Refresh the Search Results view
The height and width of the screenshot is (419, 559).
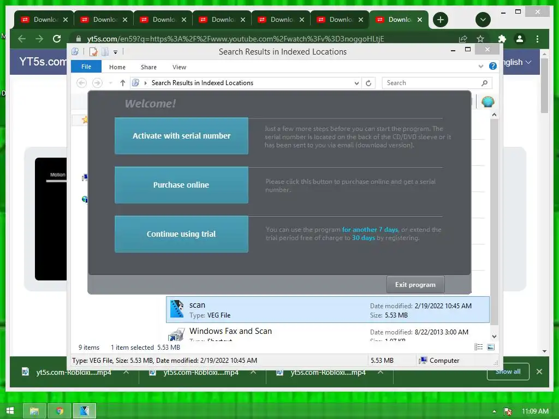coord(368,83)
